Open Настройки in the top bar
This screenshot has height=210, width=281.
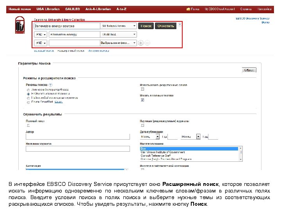[264, 9]
